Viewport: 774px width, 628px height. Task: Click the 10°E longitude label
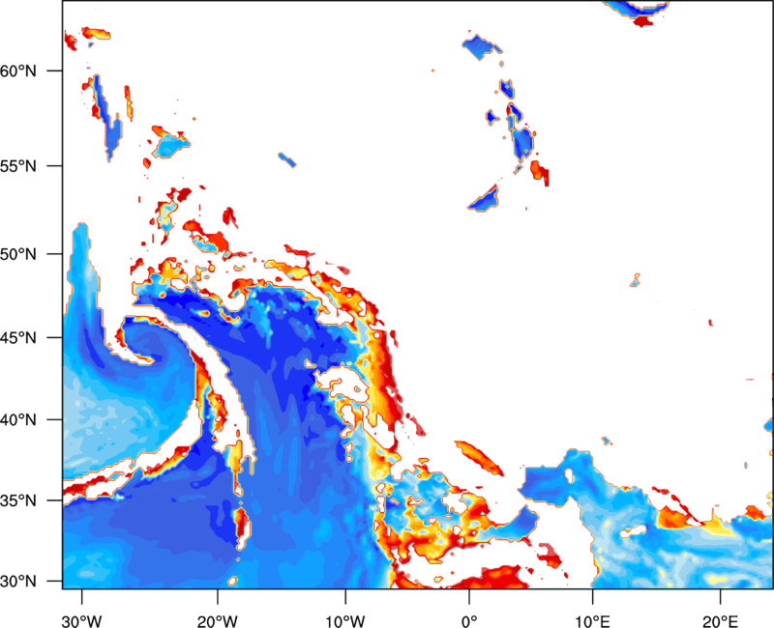coord(592,621)
